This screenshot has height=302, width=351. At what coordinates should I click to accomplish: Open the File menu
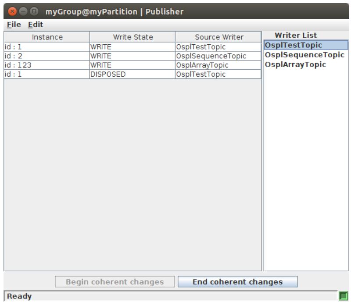pyautogui.click(x=14, y=25)
